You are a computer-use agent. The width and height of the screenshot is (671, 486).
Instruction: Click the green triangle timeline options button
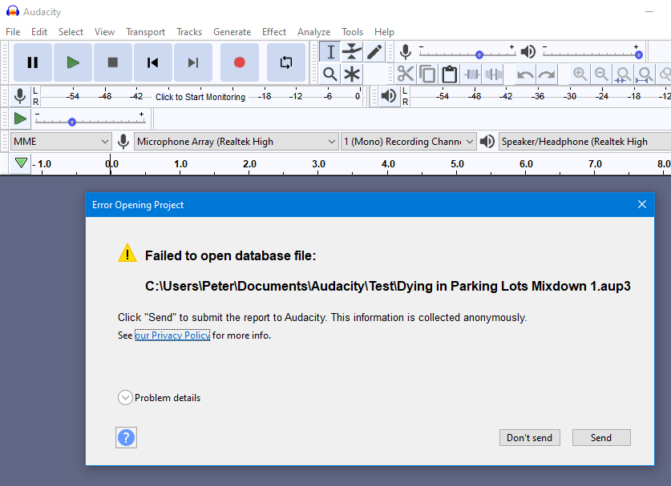point(21,163)
